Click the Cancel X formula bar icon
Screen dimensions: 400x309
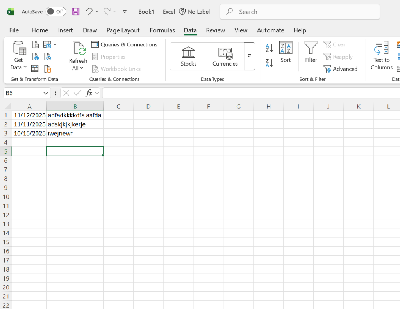66,93
